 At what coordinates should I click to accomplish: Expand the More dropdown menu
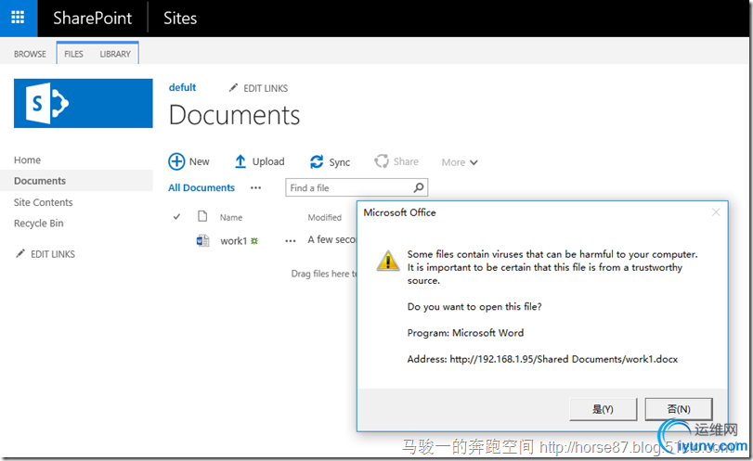pyautogui.click(x=460, y=162)
